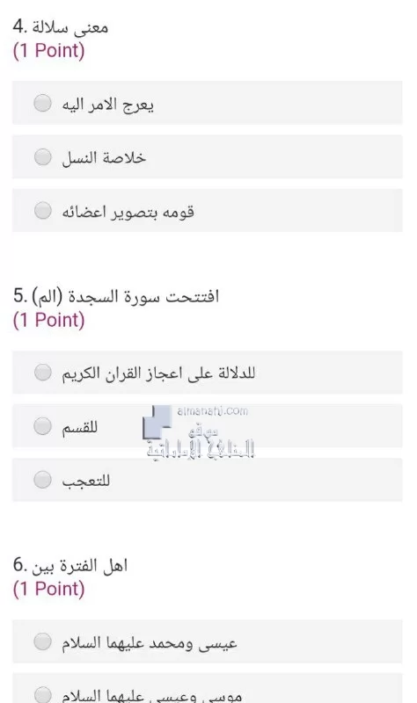417x703 pixels.
Task: Mark radio circle beside قومه بتصوير اعضائه
Action: pos(42,210)
